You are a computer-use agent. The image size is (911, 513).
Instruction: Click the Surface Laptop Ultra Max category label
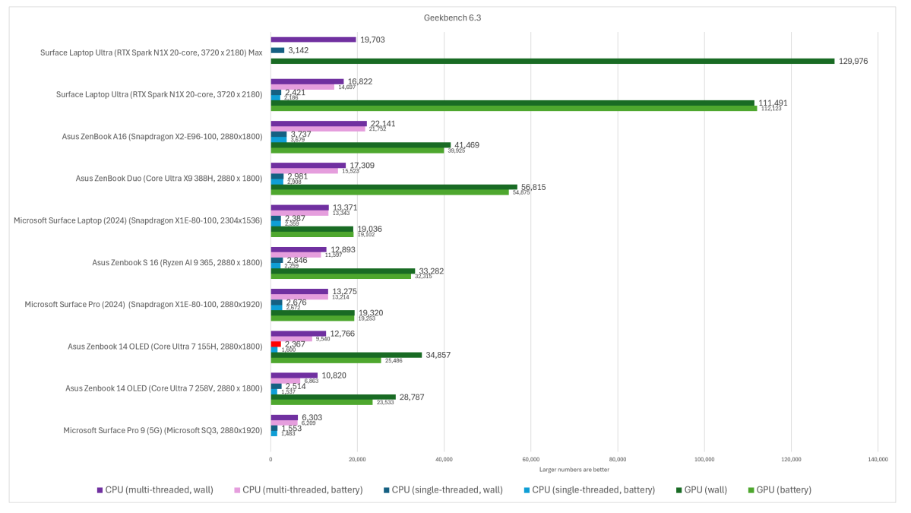pos(151,53)
